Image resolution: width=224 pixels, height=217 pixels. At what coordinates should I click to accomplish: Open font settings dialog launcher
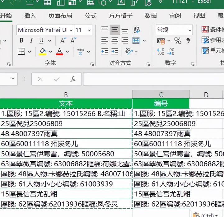tap(92, 64)
